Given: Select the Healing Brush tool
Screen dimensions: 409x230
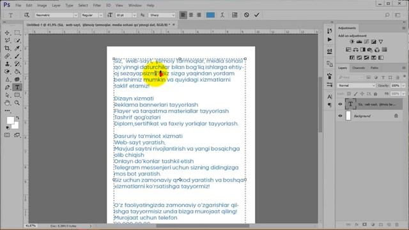Looking at the screenshot, I should [7, 56].
